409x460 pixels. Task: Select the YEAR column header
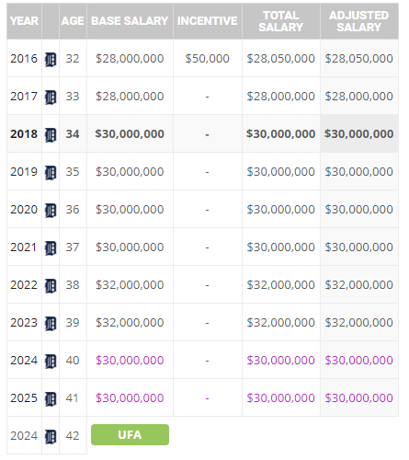pos(24,21)
